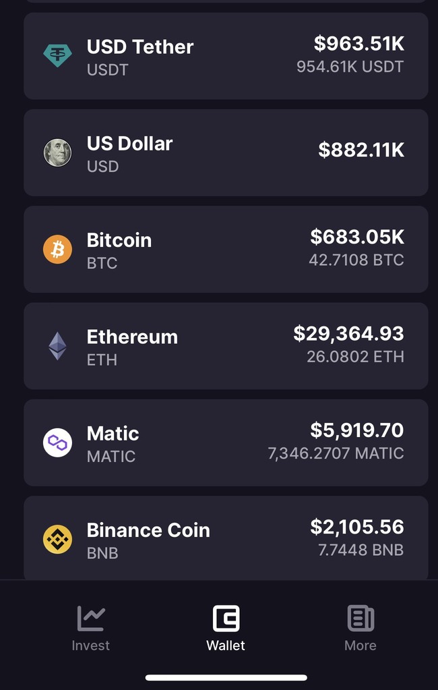Image resolution: width=438 pixels, height=690 pixels.
Task: Tap the 7,346.2707 MATIC amount
Action: (336, 453)
